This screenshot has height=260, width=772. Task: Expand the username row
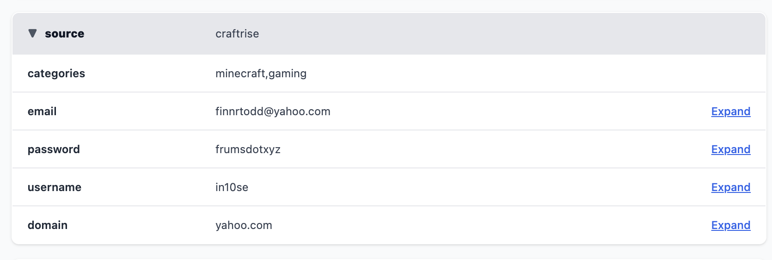[x=730, y=187]
